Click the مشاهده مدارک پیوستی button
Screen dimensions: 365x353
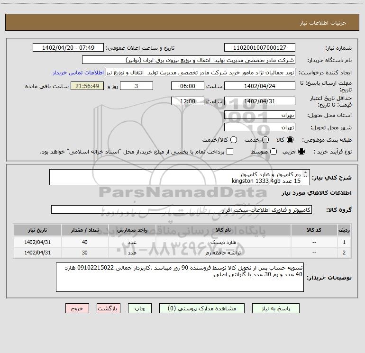tap(202, 308)
